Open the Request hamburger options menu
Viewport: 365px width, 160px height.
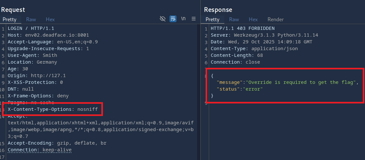coord(194,19)
